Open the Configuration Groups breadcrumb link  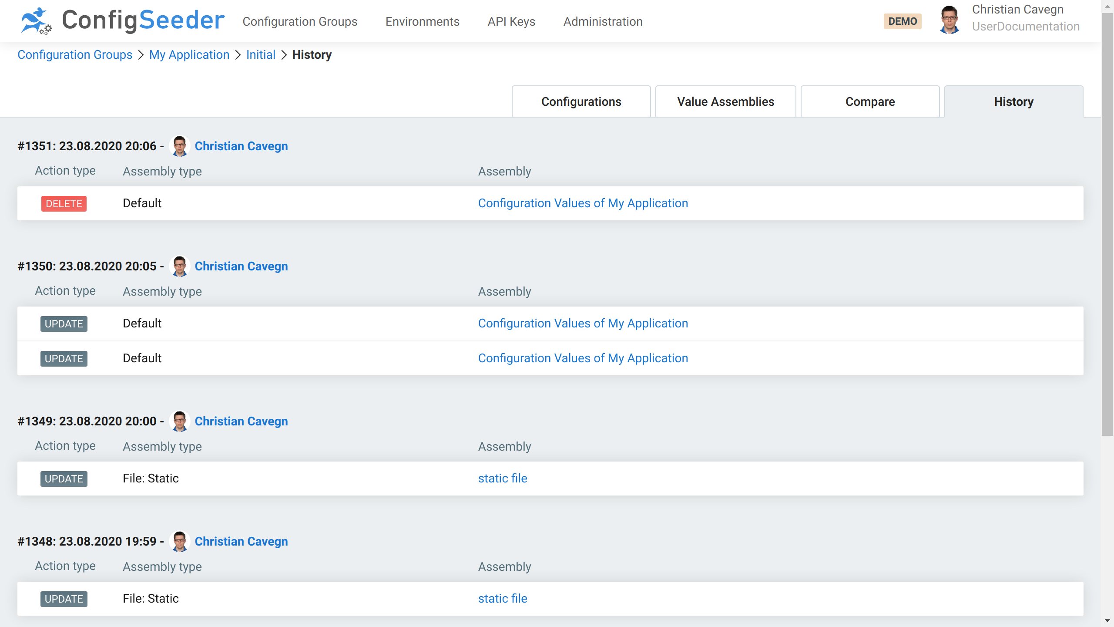[x=75, y=54]
